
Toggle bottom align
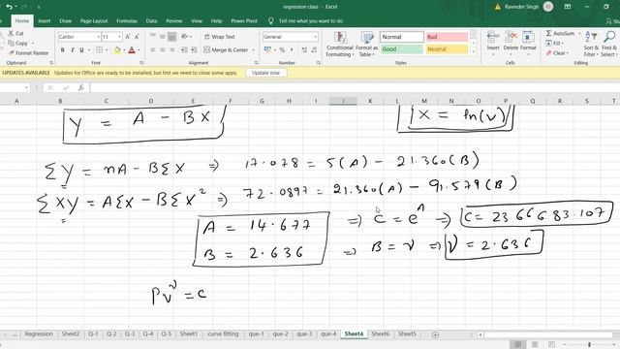[x=171, y=37]
